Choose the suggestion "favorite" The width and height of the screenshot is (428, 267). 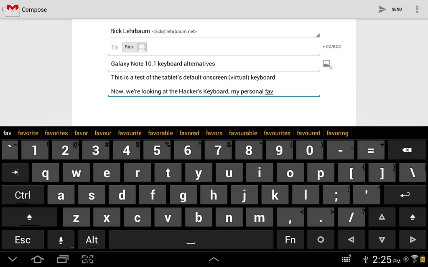click(28, 133)
